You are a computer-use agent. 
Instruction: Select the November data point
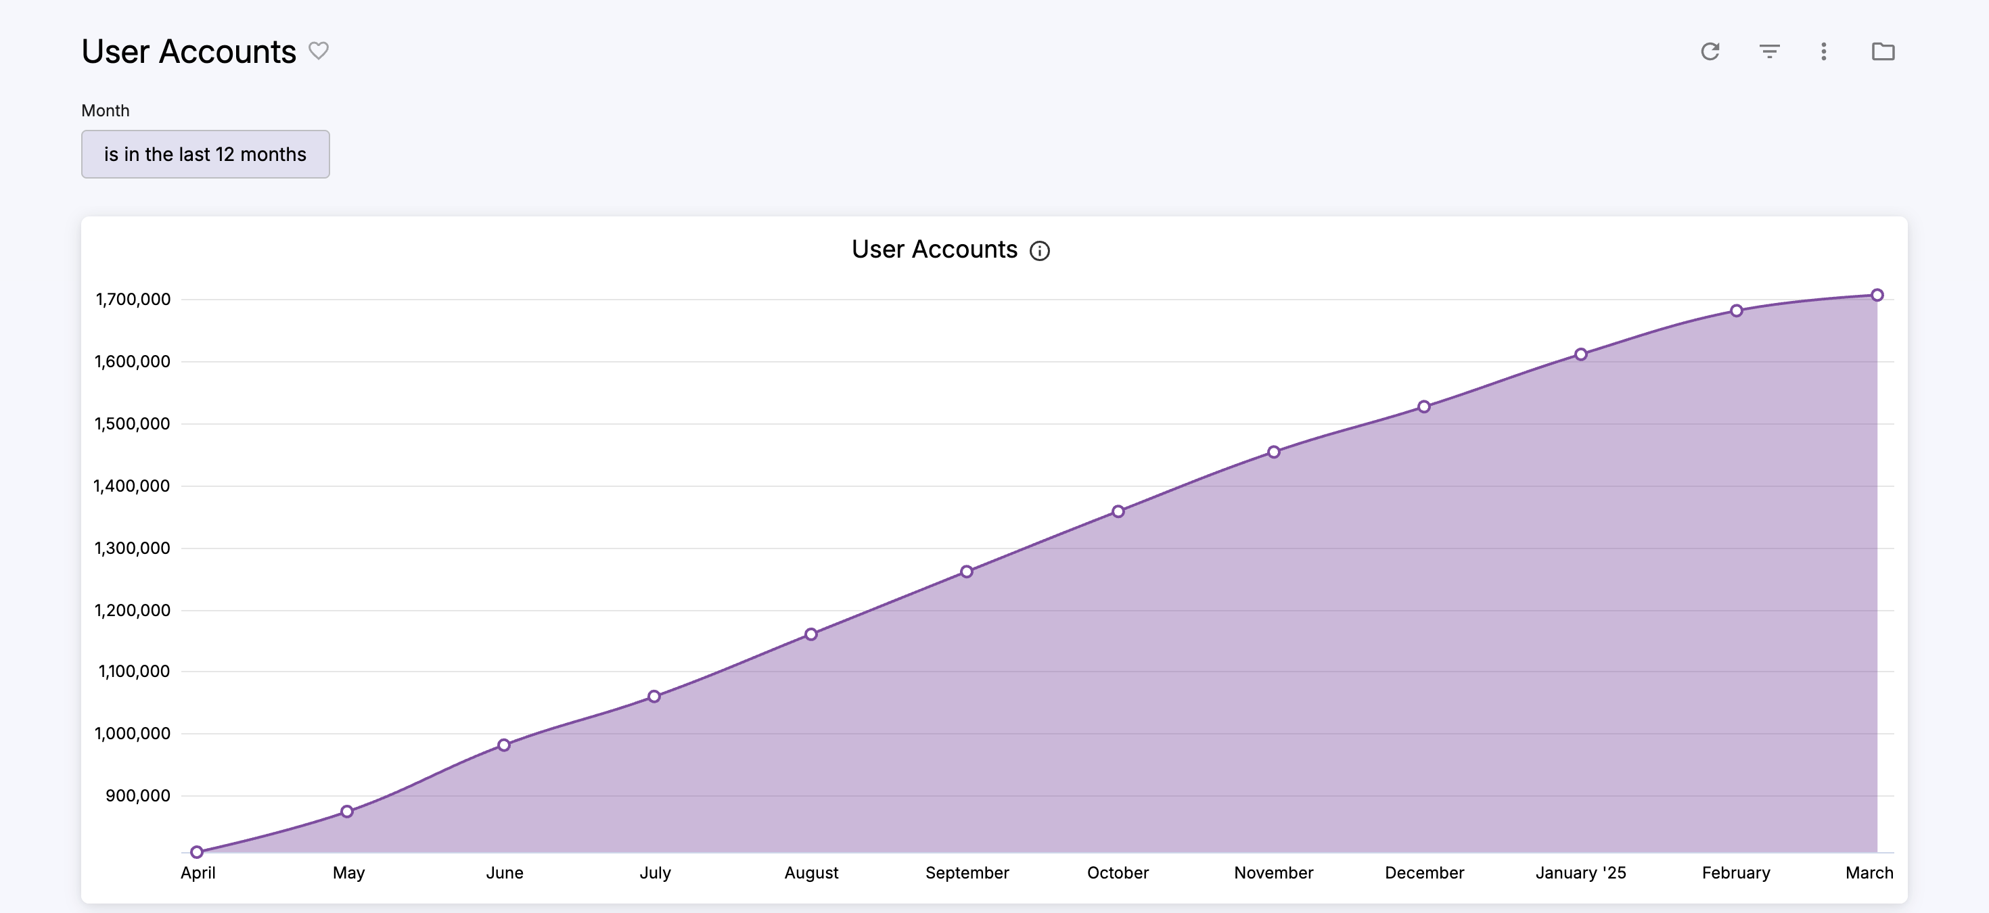(x=1274, y=452)
